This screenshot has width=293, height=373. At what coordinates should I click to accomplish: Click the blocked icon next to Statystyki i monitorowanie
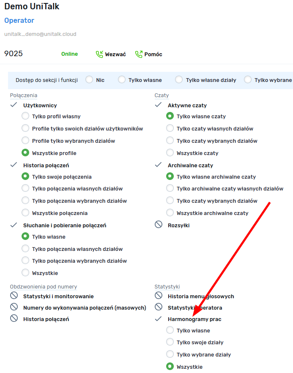(x=14, y=296)
